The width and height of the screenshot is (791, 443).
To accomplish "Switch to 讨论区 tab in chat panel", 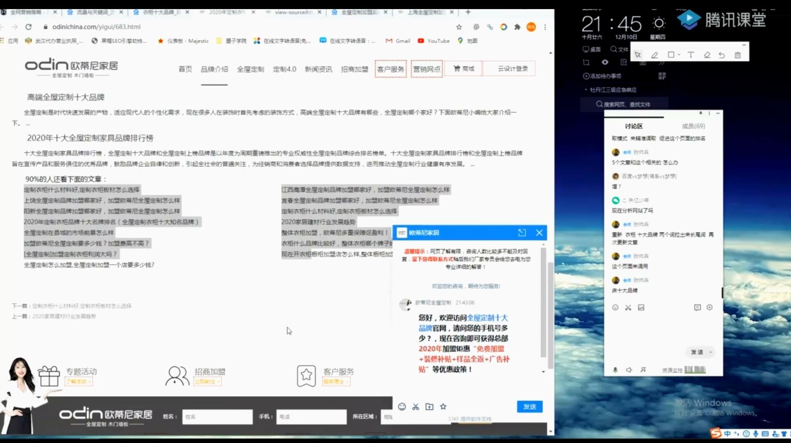I will tap(634, 126).
